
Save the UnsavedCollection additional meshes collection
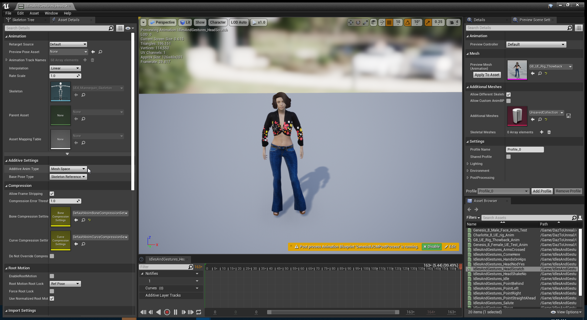(x=569, y=116)
